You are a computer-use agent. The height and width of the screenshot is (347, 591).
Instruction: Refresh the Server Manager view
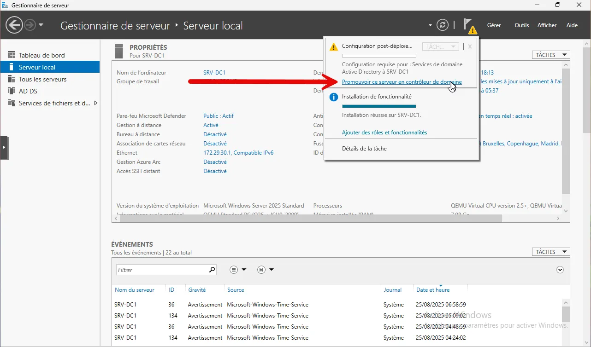coord(442,25)
